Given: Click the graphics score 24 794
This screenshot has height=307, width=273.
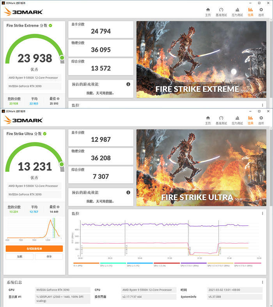Looking at the screenshot, I should pyautogui.click(x=101, y=31).
